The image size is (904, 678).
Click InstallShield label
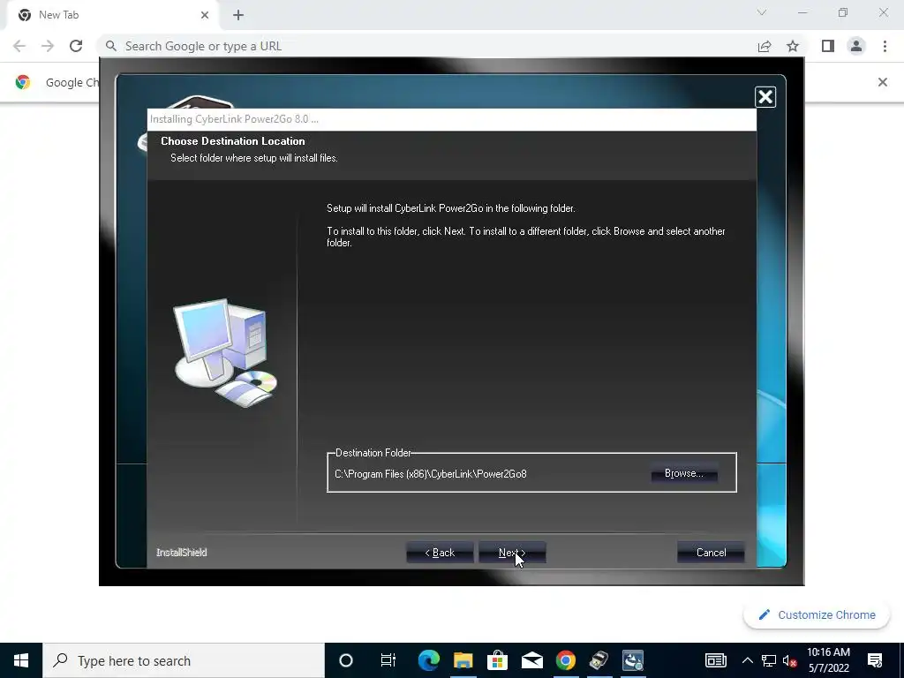coord(182,553)
